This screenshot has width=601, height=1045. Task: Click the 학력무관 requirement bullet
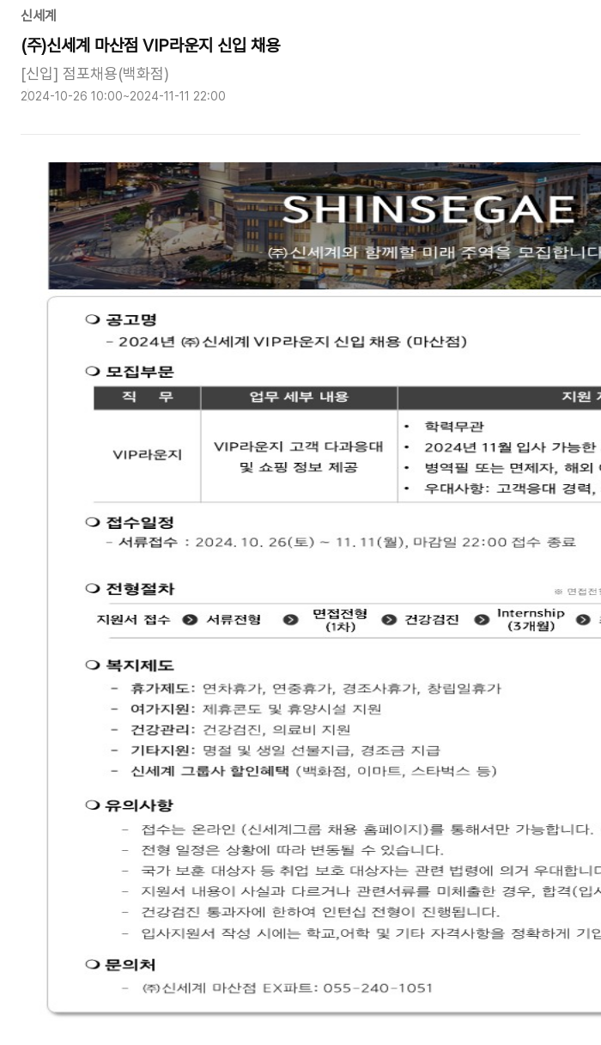click(x=454, y=426)
